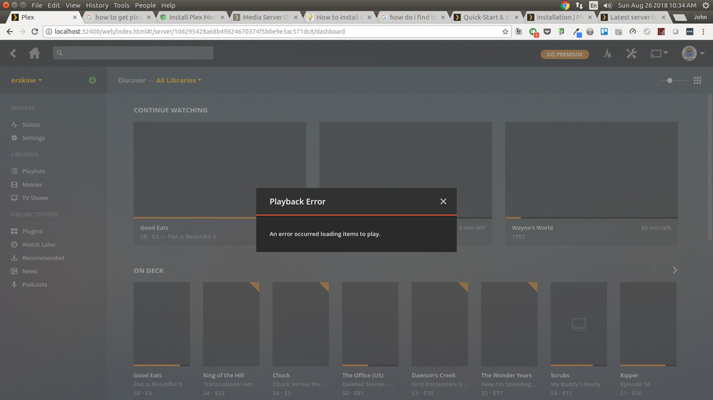Open settings wrench and screwdriver icon
This screenshot has height=400, width=713.
631,53
